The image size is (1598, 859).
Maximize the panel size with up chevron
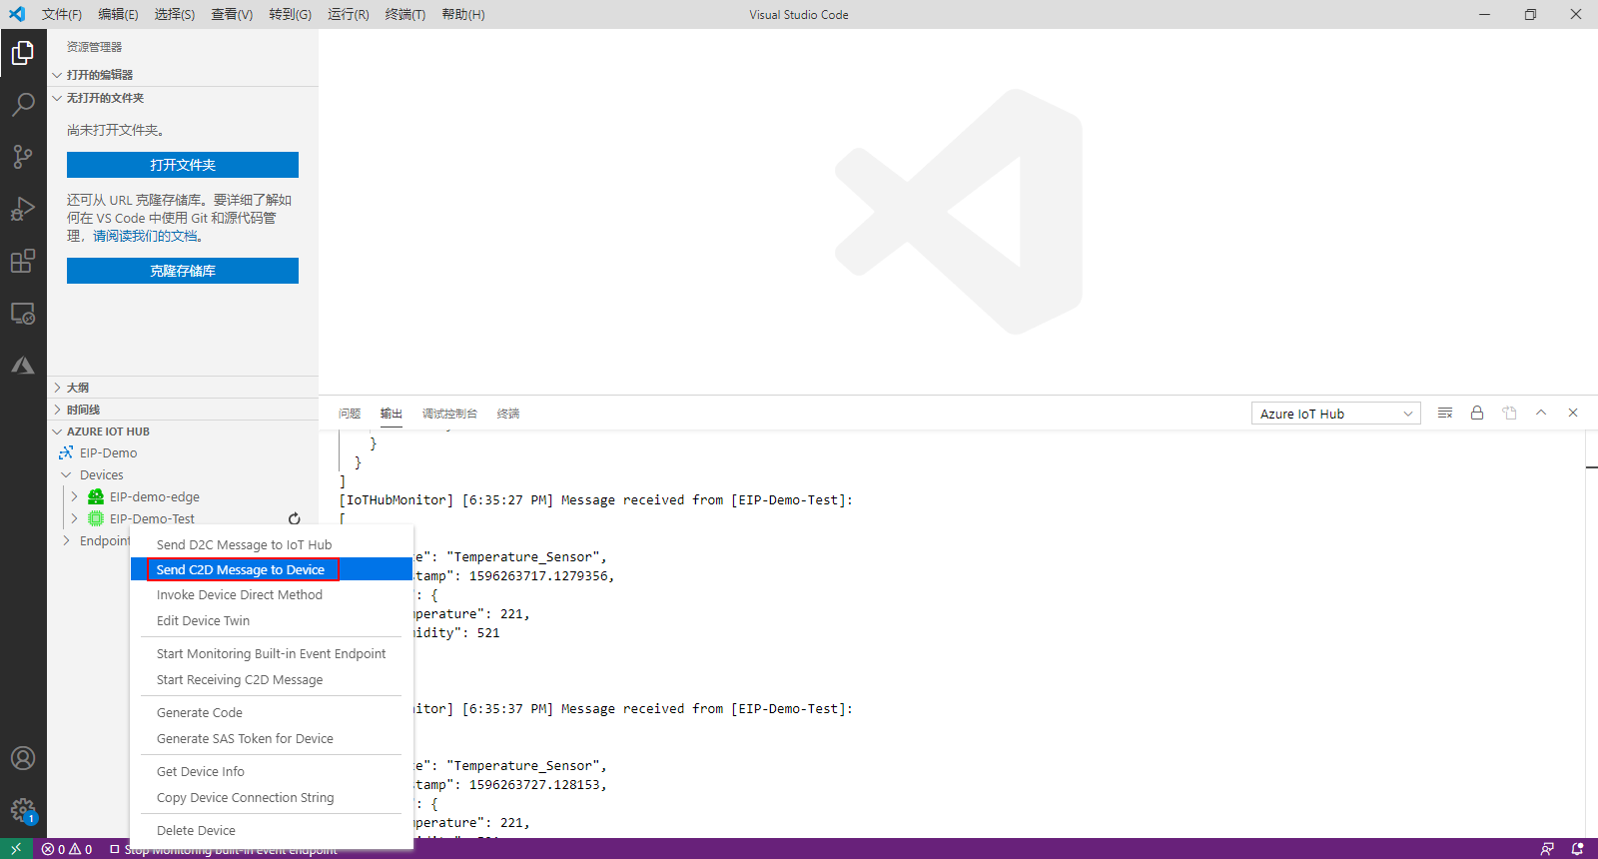click(x=1541, y=413)
